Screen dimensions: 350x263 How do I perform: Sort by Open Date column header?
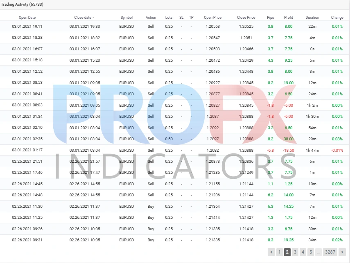(27, 18)
